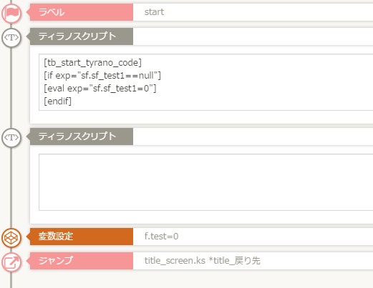This screenshot has width=373, height=288.
Task: Place cursor on the [if exp="sf.sf_test1==null"] line
Action: (x=102, y=76)
